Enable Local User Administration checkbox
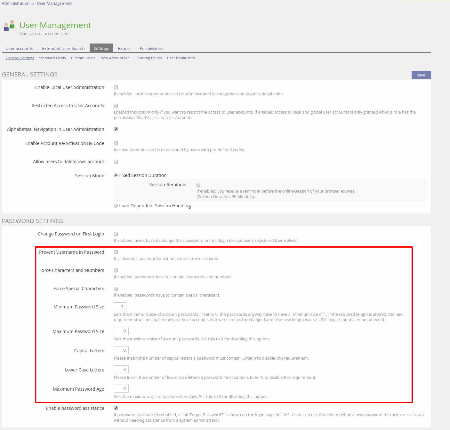 point(116,87)
